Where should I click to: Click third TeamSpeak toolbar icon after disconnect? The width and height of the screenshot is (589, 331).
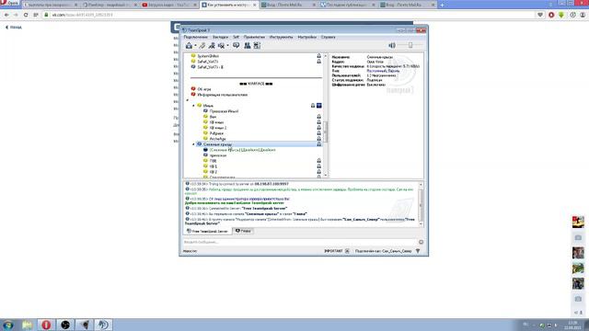click(212, 45)
